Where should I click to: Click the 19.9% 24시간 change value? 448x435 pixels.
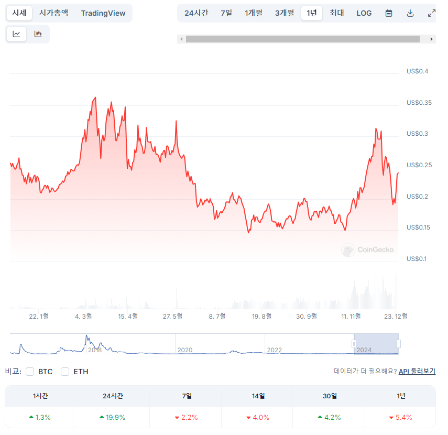(115, 418)
